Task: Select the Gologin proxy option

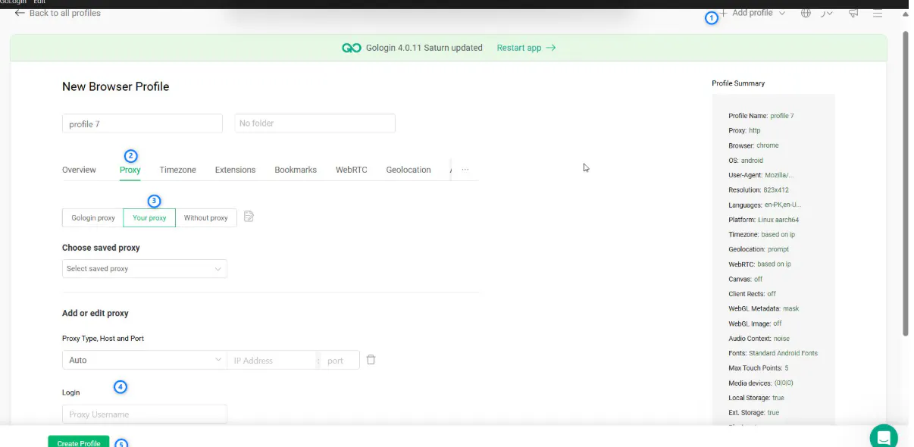Action: pyautogui.click(x=93, y=217)
